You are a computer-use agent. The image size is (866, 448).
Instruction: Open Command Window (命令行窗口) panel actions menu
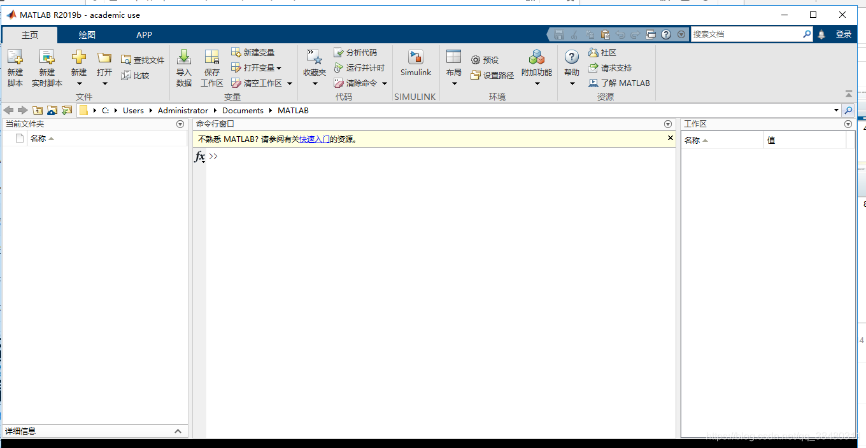pos(668,124)
